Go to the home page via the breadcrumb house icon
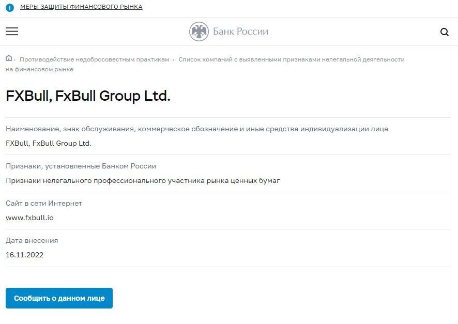This screenshot has width=458, height=324. pyautogui.click(x=9, y=58)
